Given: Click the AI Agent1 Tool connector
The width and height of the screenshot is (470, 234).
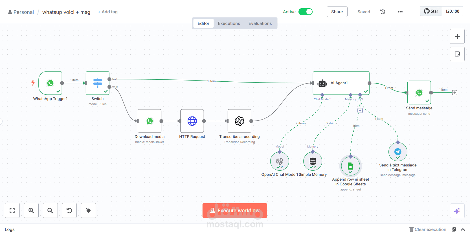Looking at the screenshot, I should pos(360,95).
